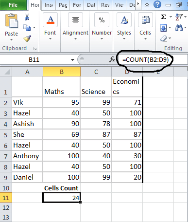Select the Cells Count label cell
This screenshot has height=222, width=188.
[62, 188]
